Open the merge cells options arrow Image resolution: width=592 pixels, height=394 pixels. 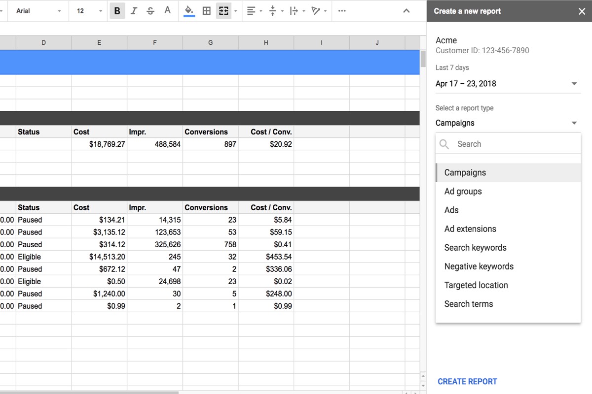tap(235, 11)
